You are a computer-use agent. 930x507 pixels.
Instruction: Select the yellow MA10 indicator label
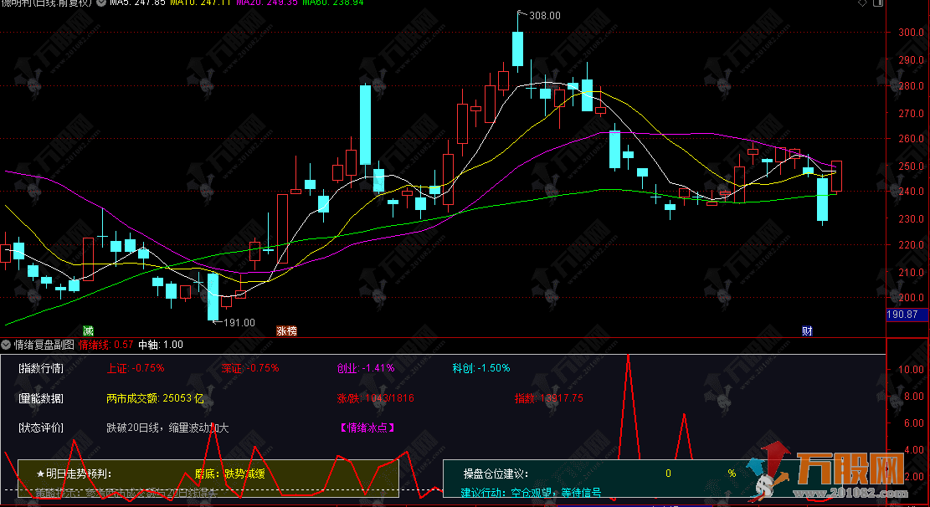(x=201, y=3)
